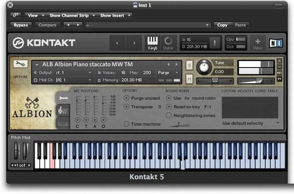
Task: Open Show Channel Strip dropdown
Action: [72, 15]
